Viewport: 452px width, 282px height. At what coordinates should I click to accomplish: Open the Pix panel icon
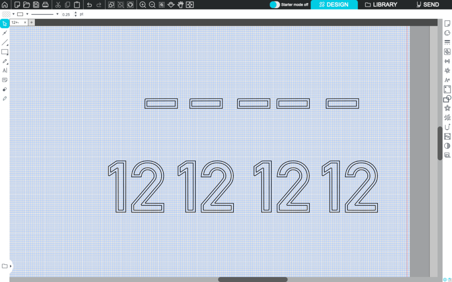447,136
